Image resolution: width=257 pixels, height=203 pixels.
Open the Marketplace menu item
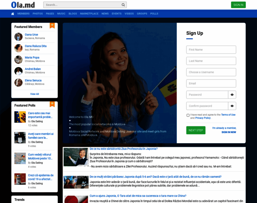click(89, 14)
